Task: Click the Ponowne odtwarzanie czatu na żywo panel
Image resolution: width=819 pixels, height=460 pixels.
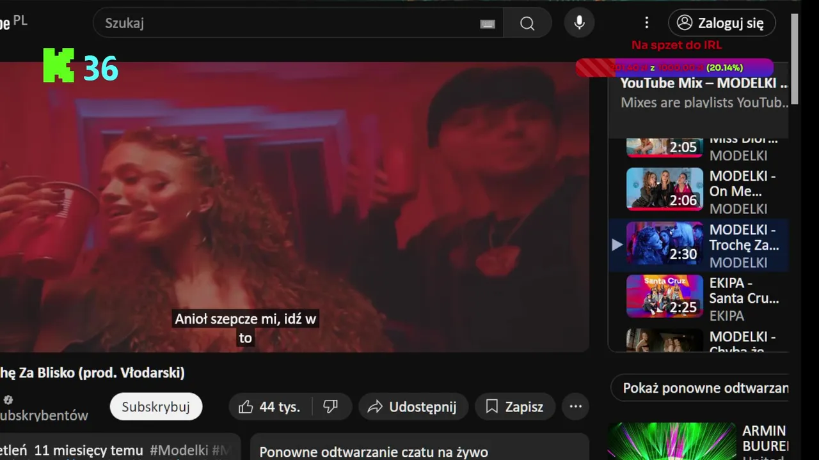Action: coord(419,447)
